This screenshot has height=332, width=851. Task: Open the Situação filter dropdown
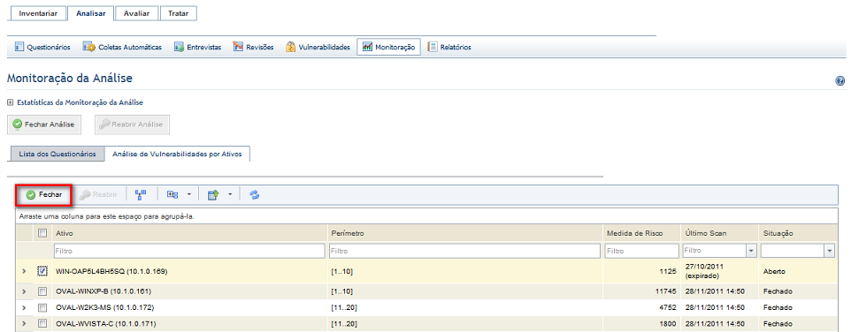(829, 251)
